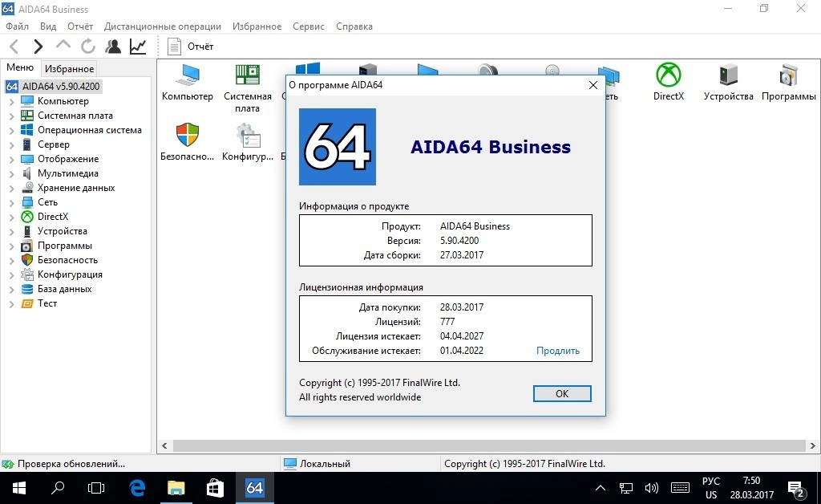821x504 pixels.
Task: Switch to the Избранное sidebar tab
Action: coord(69,69)
